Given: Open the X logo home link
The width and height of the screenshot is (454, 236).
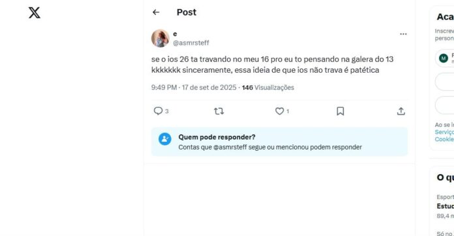Looking at the screenshot, I should click(34, 13).
